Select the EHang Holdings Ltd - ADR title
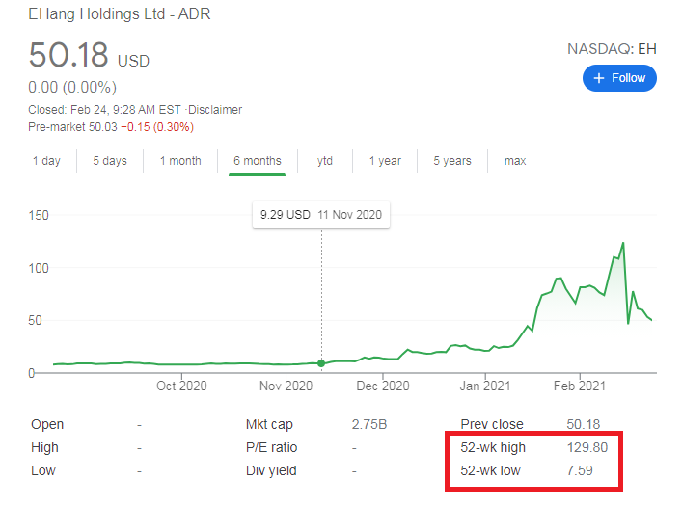This screenshot has width=682, height=506. pos(120,13)
